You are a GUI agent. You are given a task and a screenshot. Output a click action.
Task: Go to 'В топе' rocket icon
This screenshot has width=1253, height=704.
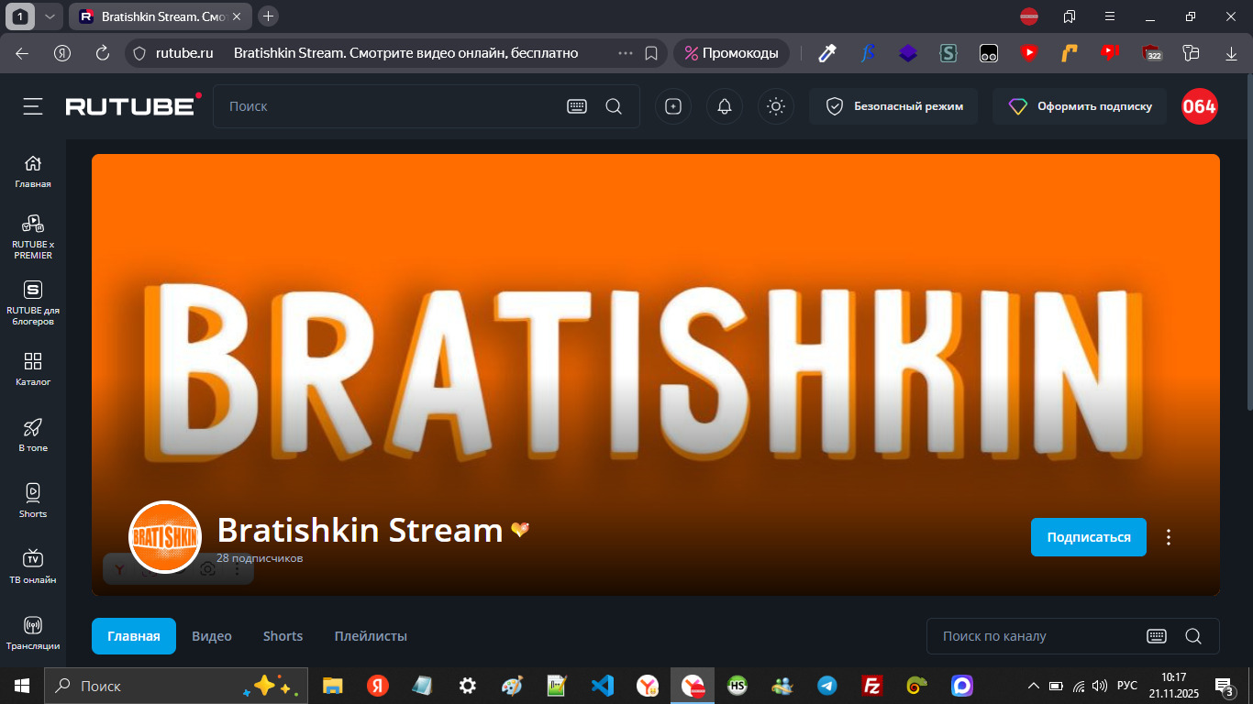click(33, 434)
